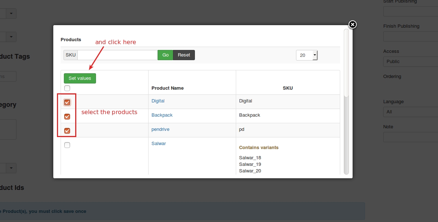Check the Salwar product checkbox
This screenshot has height=222, width=438.
pos(67,145)
